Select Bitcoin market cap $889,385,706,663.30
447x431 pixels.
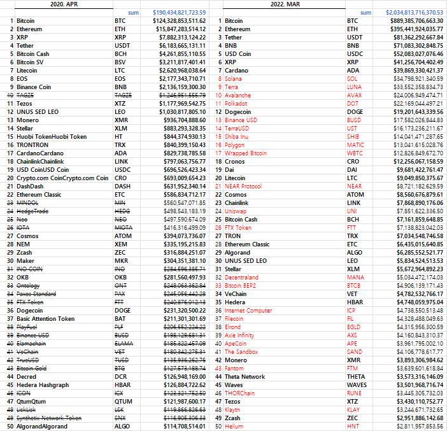pos(416,21)
